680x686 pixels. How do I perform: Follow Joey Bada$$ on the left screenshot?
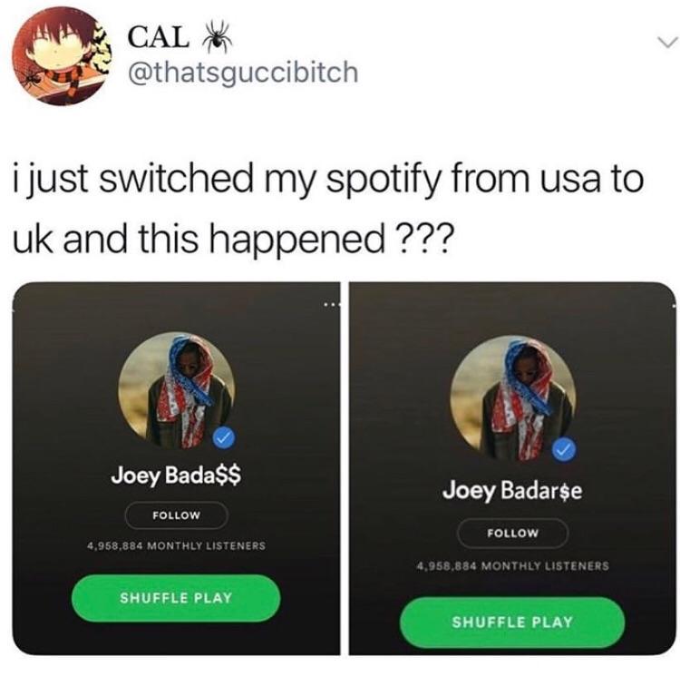click(x=177, y=515)
